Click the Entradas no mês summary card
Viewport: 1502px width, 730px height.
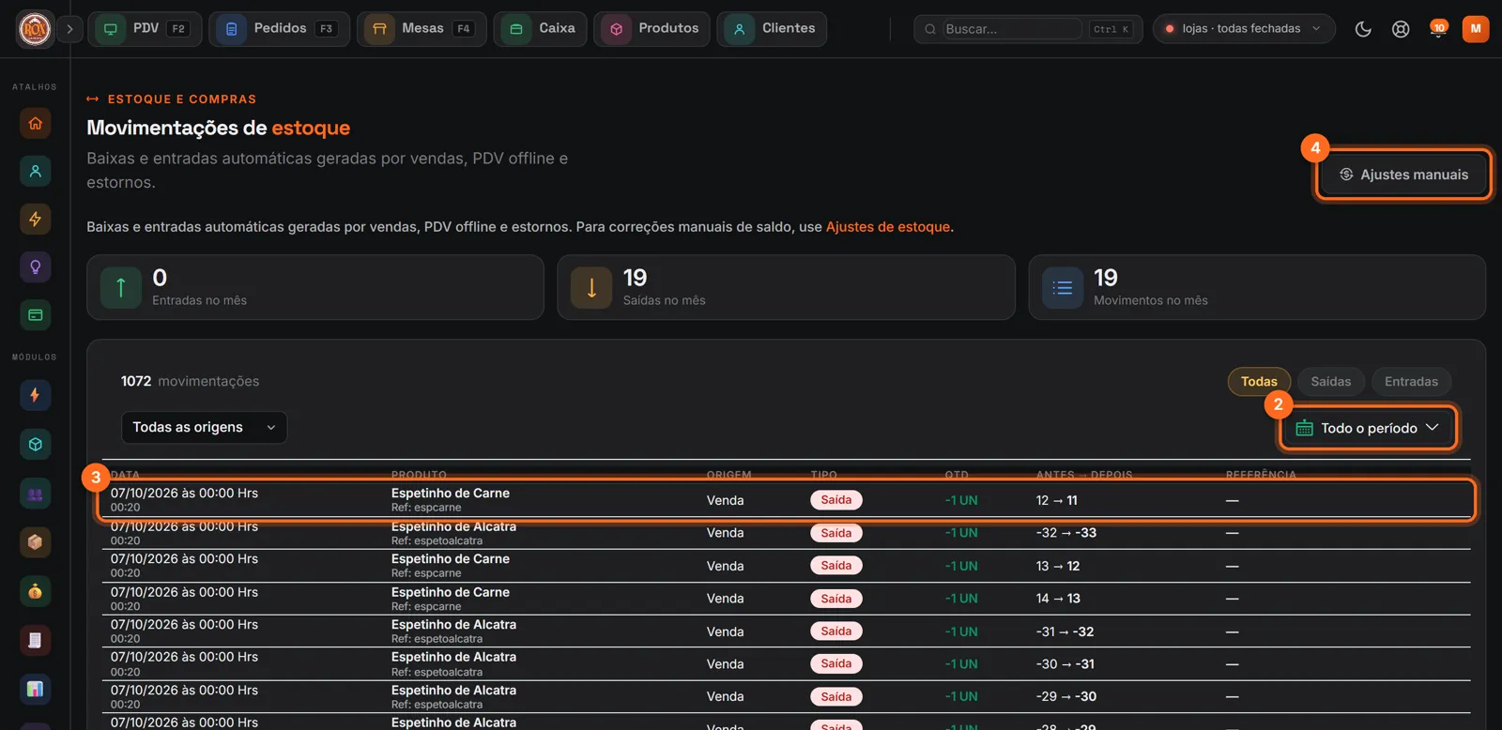tap(315, 287)
